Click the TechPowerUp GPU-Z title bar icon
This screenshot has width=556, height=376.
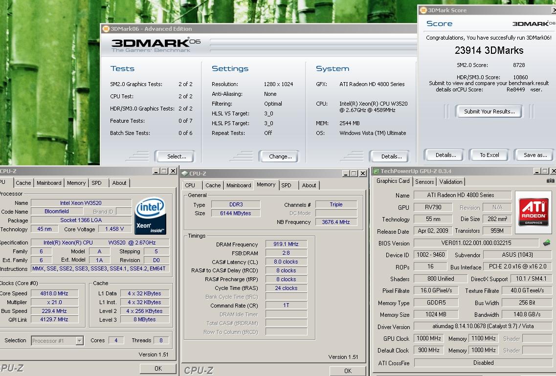[376, 171]
